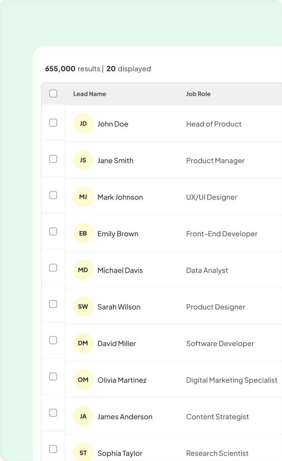282x461 pixels.
Task: Open lead John Doe
Action: [x=113, y=124]
